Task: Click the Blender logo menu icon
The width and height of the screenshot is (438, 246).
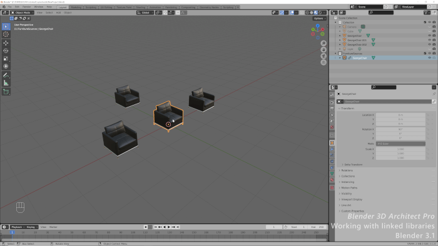Action: [4, 7]
